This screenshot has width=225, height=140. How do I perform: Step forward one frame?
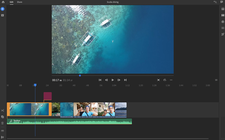119,80
